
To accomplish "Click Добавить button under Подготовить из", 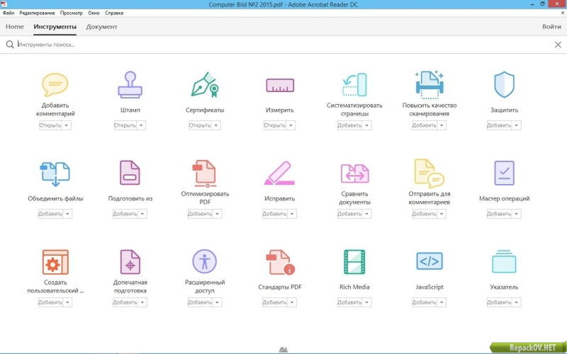I will (x=125, y=214).
